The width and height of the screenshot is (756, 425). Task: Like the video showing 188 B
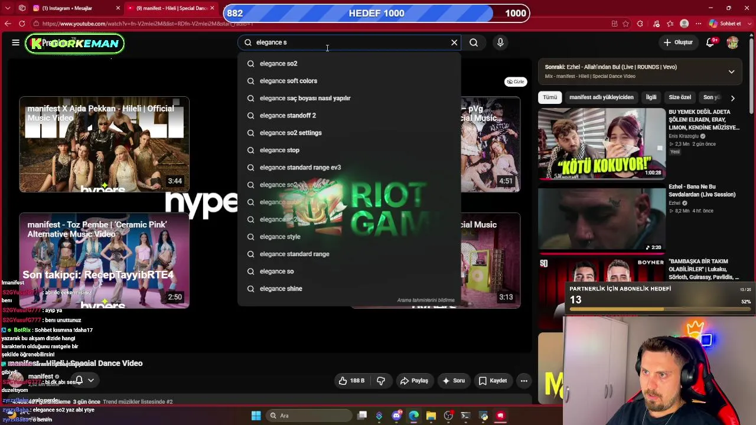(x=351, y=381)
